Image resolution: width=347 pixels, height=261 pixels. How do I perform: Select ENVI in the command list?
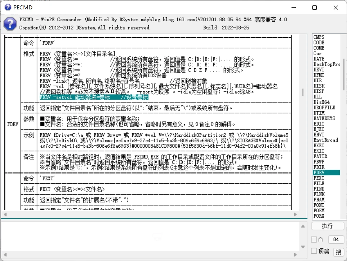click(319, 135)
